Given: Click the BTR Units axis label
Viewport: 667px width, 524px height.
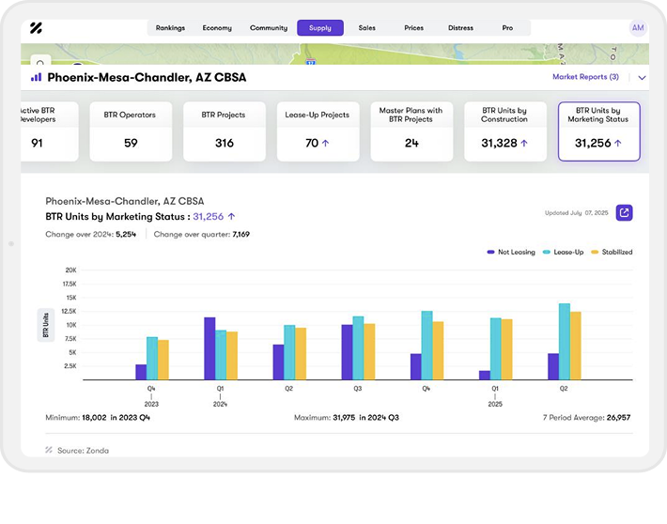Looking at the screenshot, I should [x=44, y=325].
